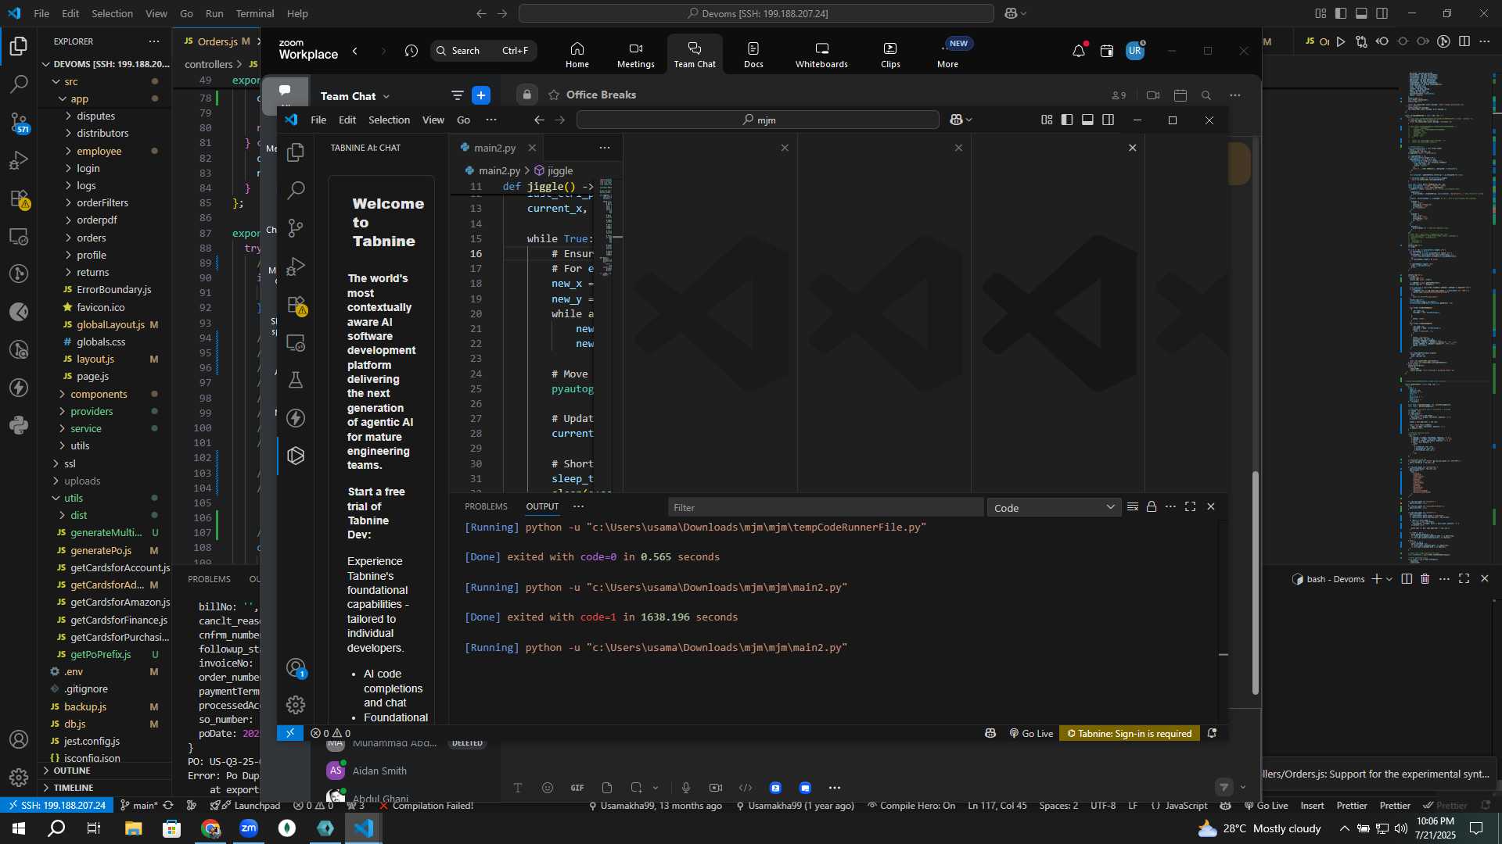The image size is (1502, 844).
Task: Select the main2.py editor tab
Action: pyautogui.click(x=494, y=148)
